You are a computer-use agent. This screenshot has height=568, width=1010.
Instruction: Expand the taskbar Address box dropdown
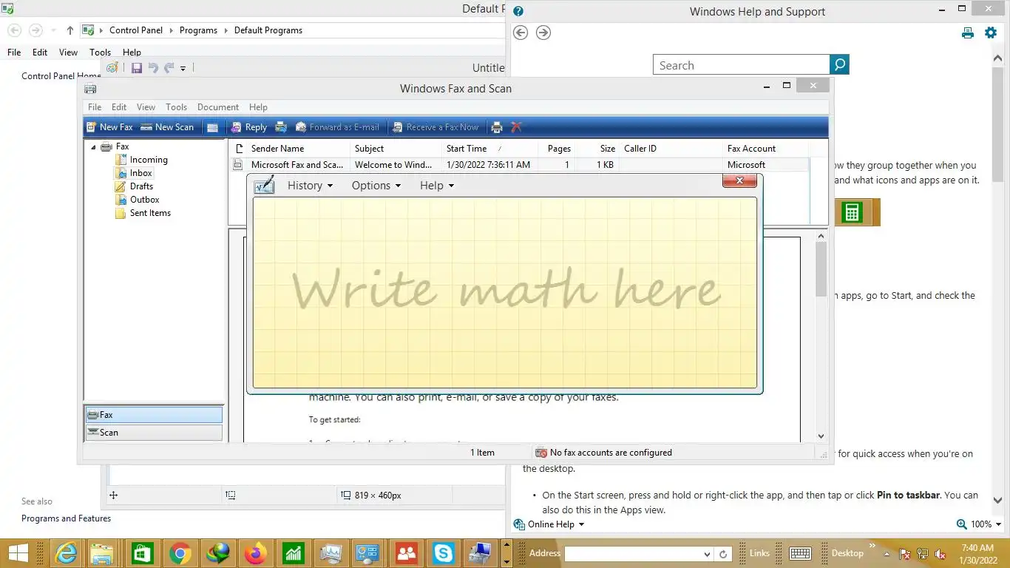click(x=708, y=554)
